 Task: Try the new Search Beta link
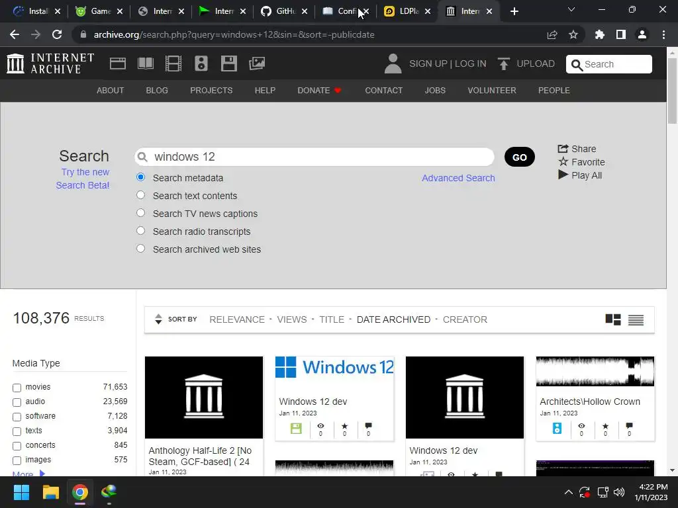pos(83,179)
